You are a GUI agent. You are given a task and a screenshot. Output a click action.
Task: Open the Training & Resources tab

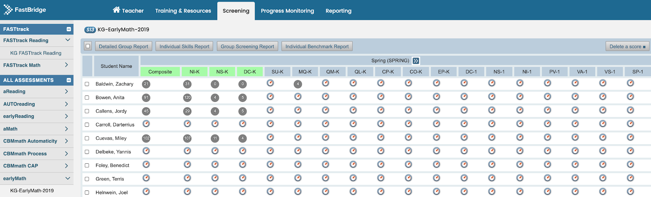point(183,11)
